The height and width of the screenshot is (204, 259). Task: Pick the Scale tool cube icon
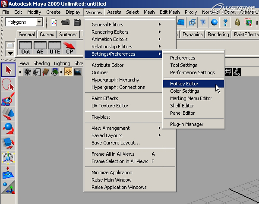pos(8,143)
